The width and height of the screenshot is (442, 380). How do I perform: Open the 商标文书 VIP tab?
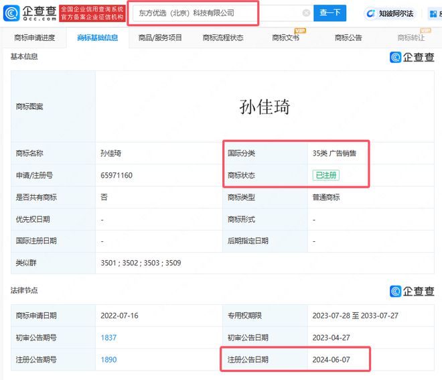tap(285, 38)
